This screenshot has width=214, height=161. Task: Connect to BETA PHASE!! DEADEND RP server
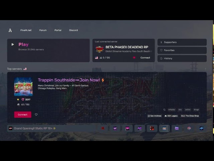(x=145, y=58)
